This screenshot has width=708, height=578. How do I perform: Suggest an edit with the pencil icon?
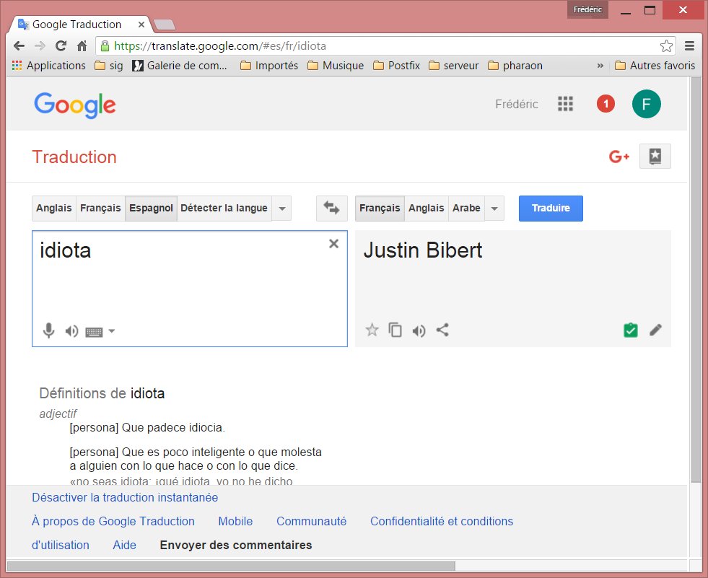click(655, 330)
